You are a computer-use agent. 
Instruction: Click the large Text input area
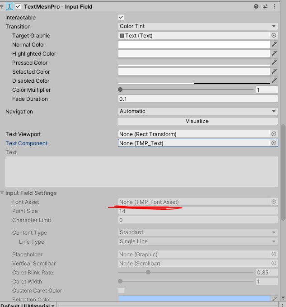141,172
